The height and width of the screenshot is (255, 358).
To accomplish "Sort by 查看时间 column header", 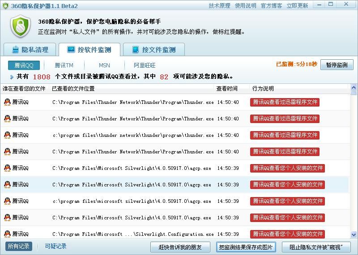I will (x=231, y=88).
